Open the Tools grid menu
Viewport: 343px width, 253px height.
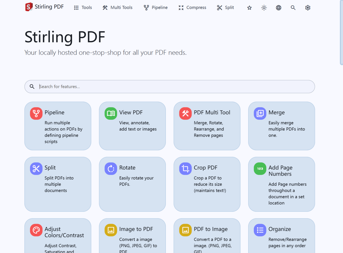(83, 8)
